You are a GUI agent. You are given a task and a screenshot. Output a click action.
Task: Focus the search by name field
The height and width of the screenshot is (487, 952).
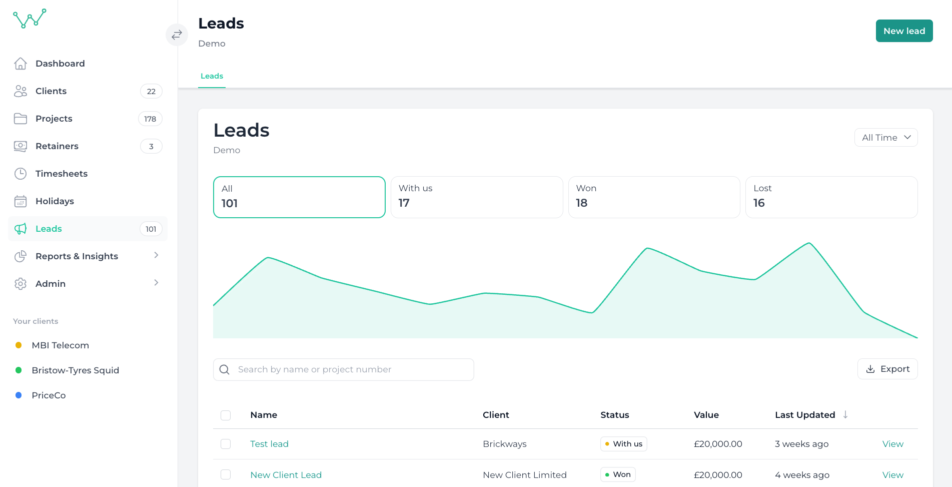pos(350,369)
